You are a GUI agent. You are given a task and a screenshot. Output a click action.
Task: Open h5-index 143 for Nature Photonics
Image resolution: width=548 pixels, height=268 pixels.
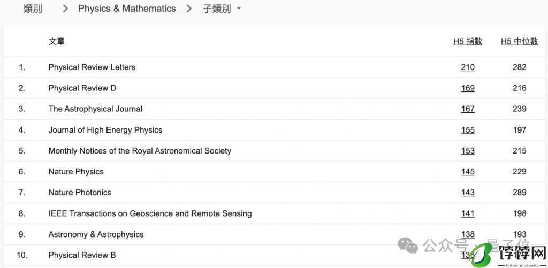tap(468, 193)
